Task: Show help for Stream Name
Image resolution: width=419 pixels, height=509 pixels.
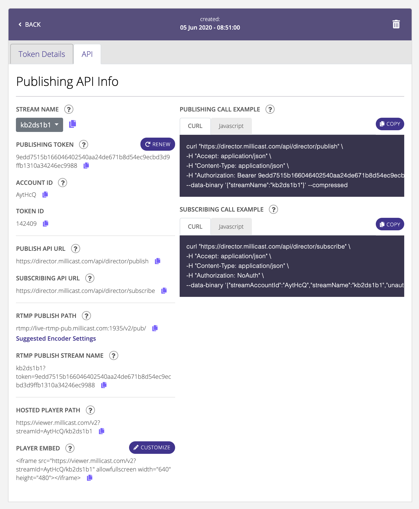Action: click(69, 109)
